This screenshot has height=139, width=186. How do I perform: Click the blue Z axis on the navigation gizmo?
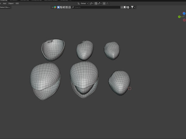tap(184, 14)
